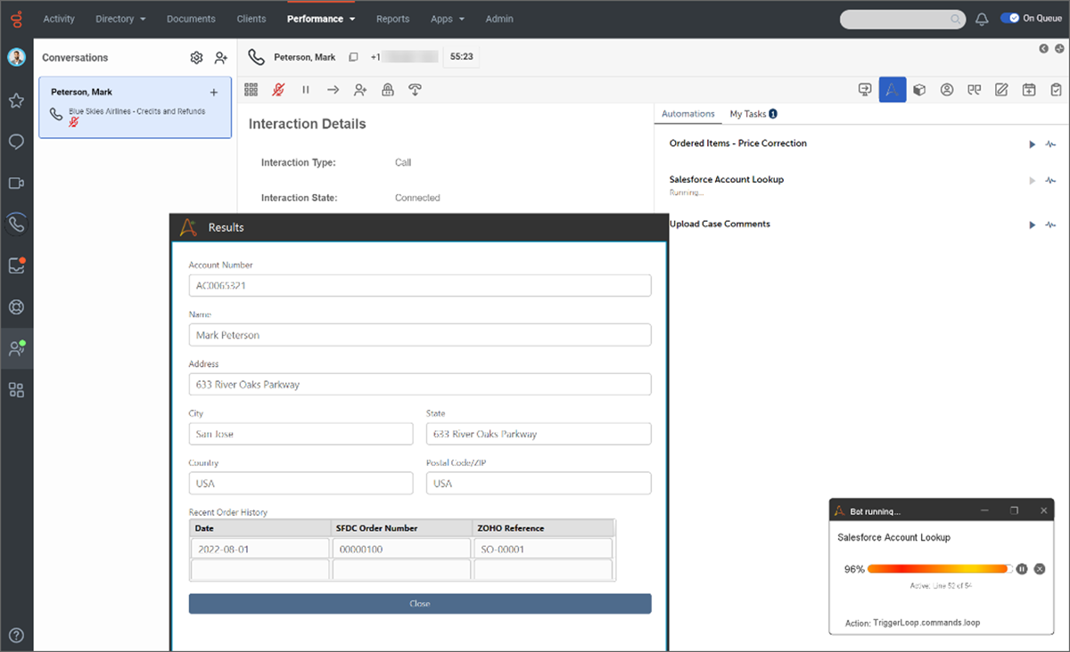Click user avatar in left sidebar
The image size is (1070, 652).
click(16, 57)
